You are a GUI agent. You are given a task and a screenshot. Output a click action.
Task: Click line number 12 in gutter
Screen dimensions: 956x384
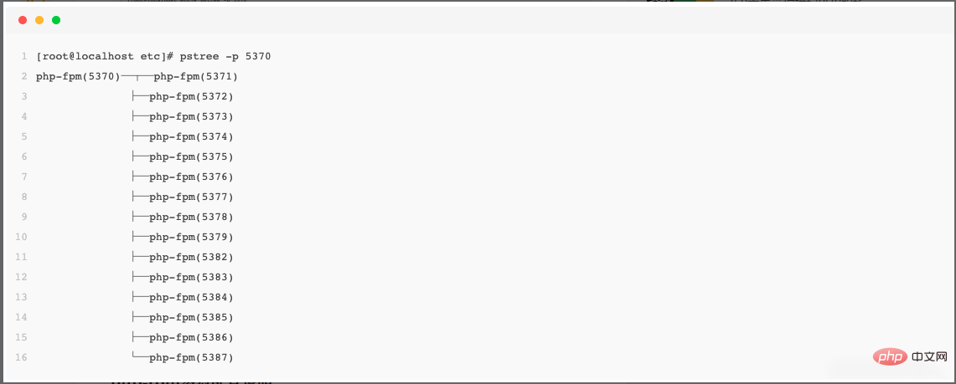[21, 278]
